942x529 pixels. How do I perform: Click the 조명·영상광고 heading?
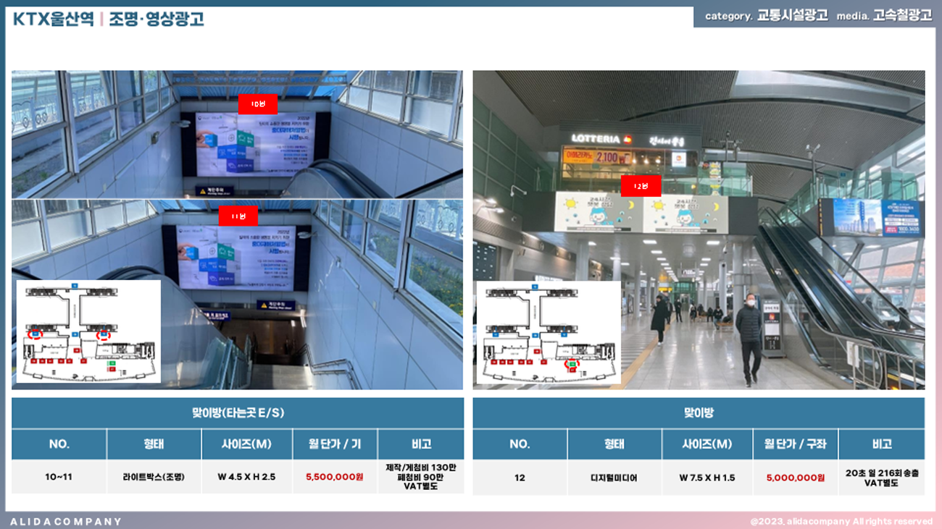(157, 19)
